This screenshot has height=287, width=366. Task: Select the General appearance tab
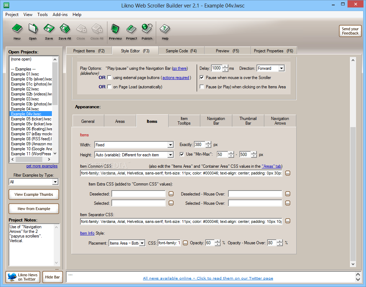(88, 121)
